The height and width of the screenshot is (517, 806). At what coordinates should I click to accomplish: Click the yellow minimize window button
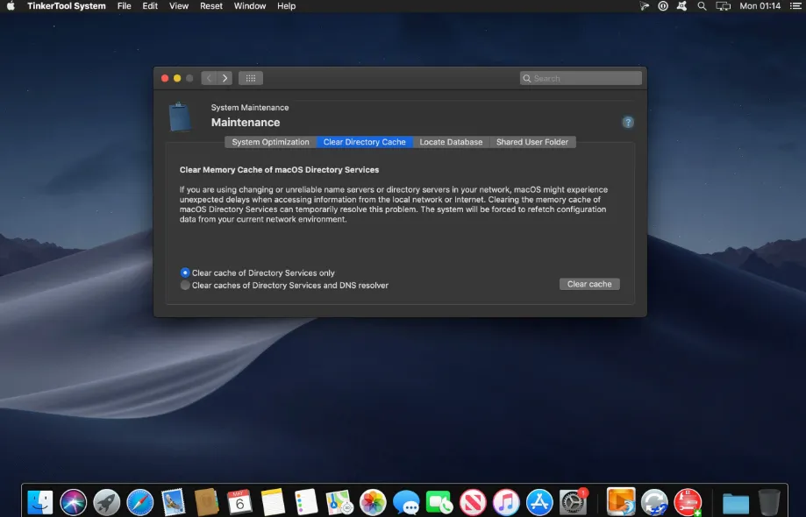pyautogui.click(x=177, y=78)
